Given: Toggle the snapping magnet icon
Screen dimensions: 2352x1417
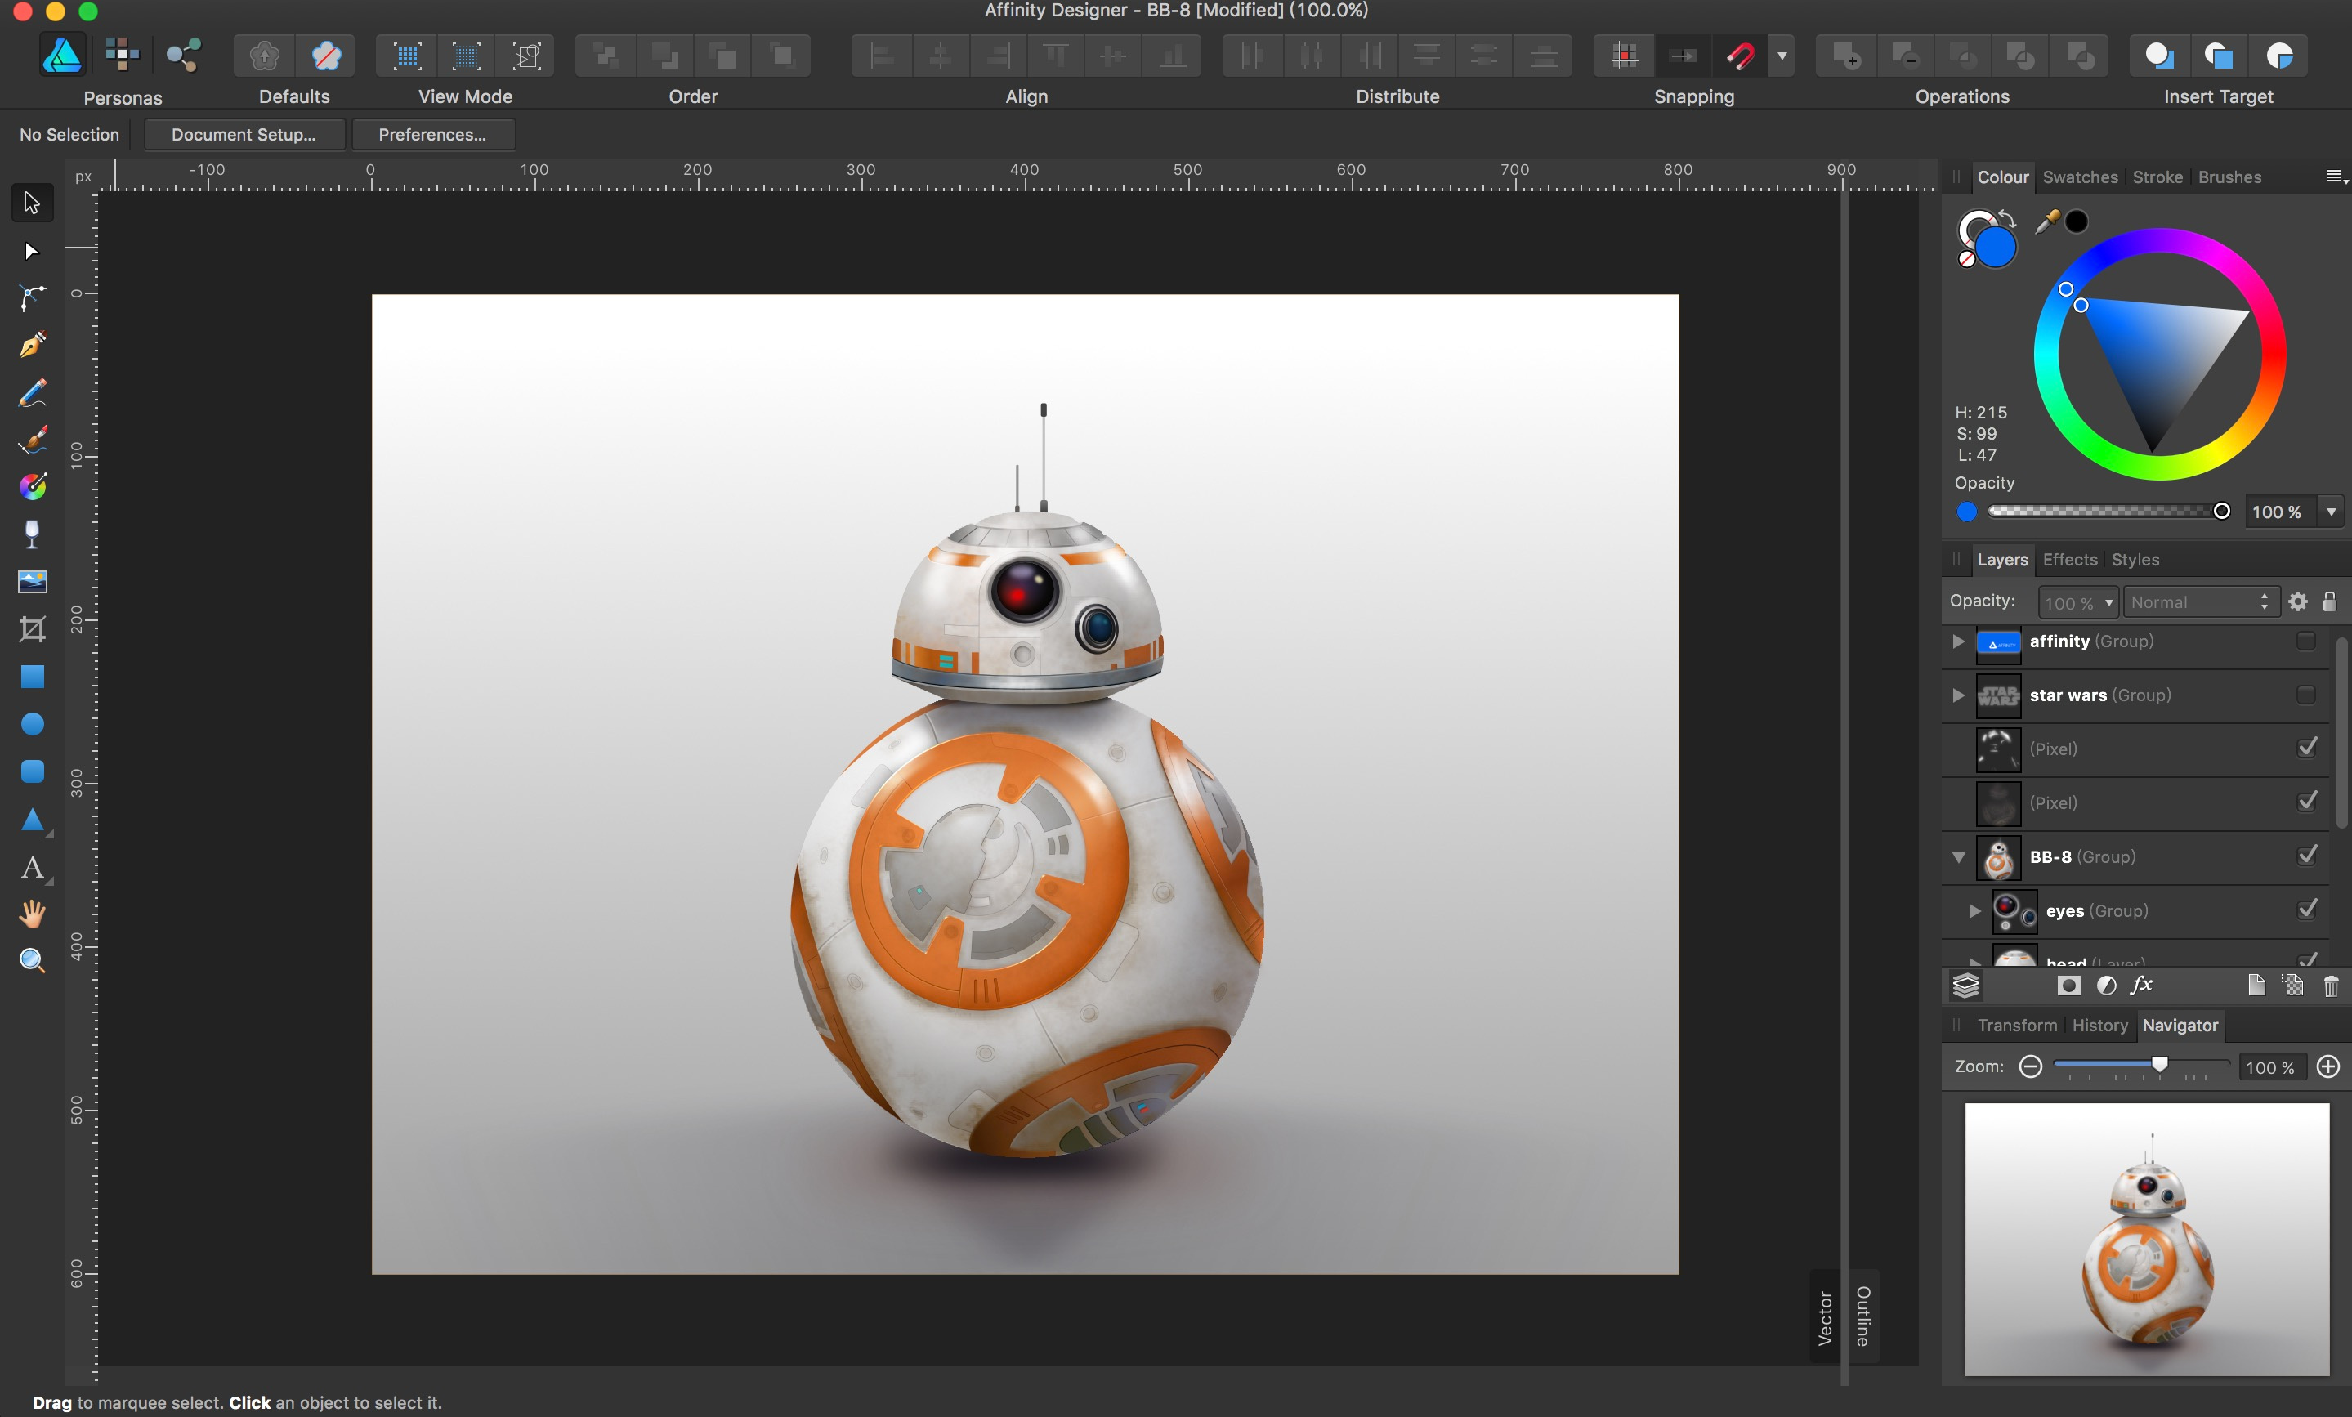Looking at the screenshot, I should 1739,56.
